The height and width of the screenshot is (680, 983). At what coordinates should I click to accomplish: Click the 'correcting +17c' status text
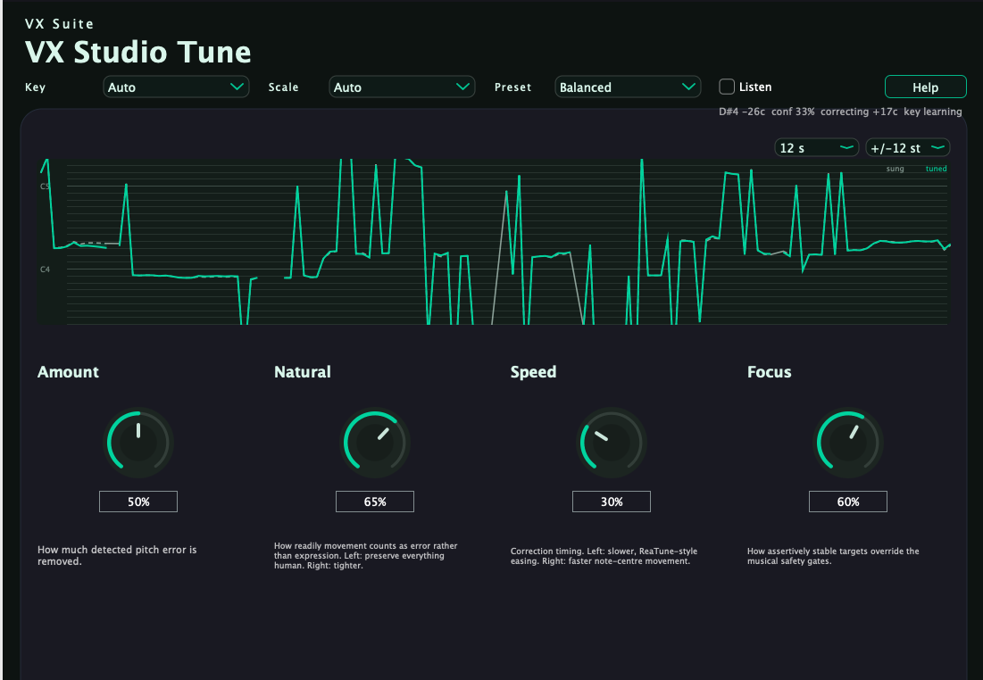(859, 112)
